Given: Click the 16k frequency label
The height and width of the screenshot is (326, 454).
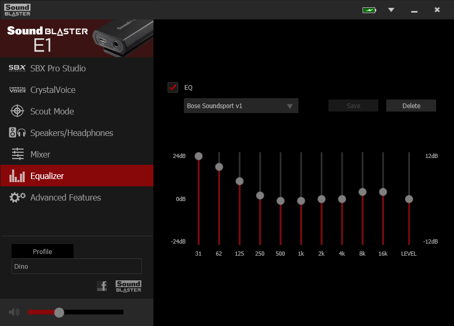Looking at the screenshot, I should (x=383, y=254).
